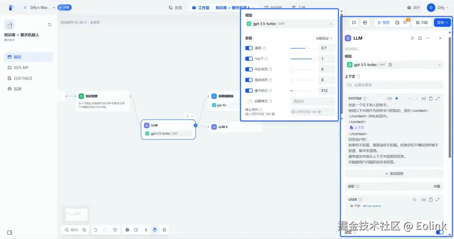454x239 pixels.
Task: Toggle the Top P parameter switch
Action: tap(249, 59)
